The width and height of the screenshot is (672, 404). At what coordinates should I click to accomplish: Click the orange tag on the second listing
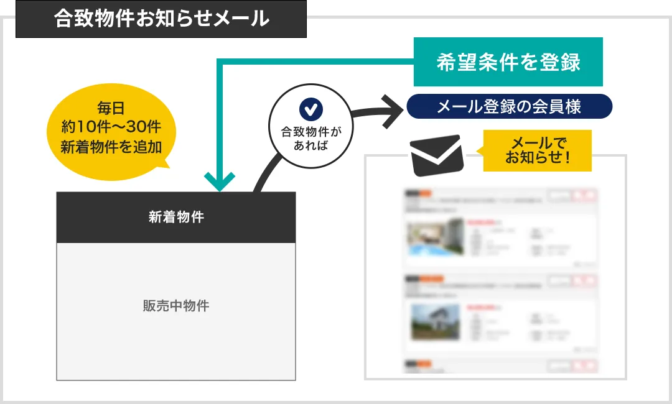tap(431, 278)
